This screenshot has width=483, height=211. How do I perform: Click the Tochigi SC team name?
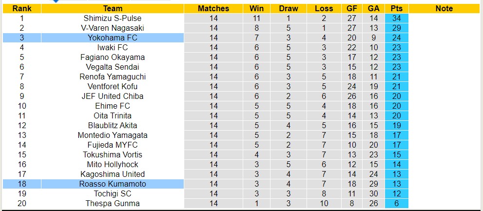coord(113,193)
